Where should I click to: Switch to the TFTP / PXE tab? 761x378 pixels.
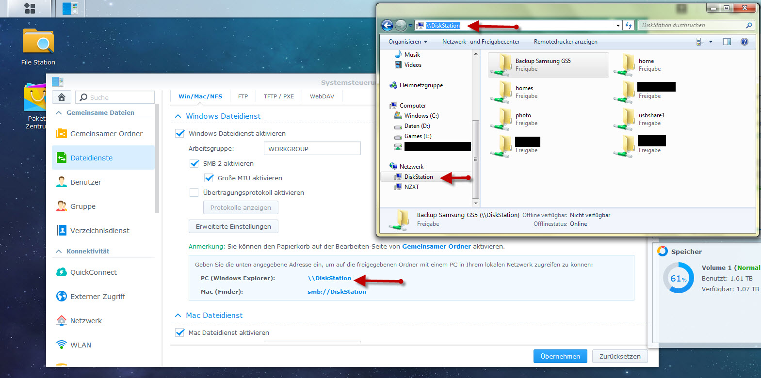point(279,96)
